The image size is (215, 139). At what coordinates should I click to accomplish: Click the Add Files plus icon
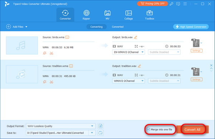pyautogui.click(x=9, y=27)
